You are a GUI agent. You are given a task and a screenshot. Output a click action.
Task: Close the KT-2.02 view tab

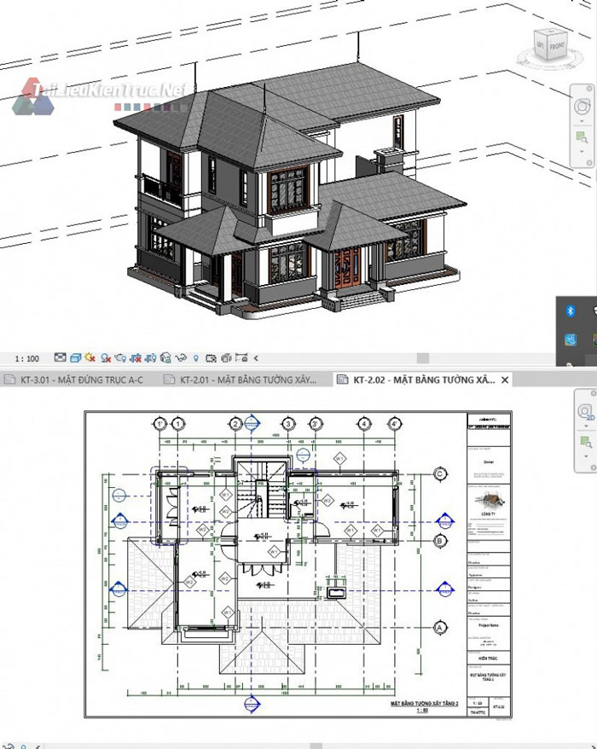[505, 380]
